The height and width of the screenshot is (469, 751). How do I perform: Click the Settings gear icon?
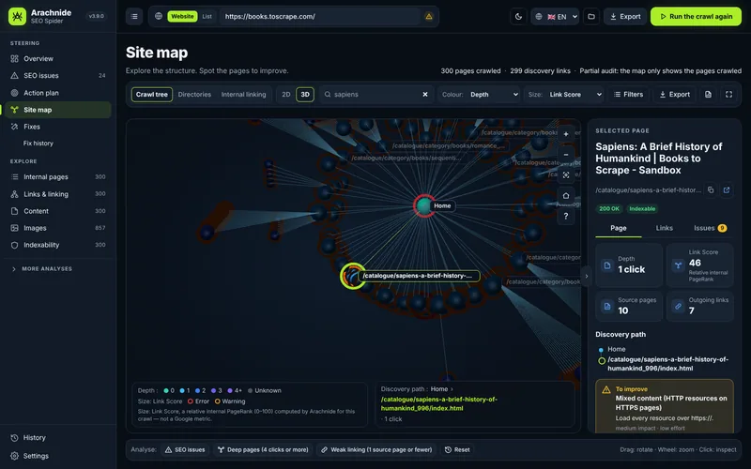pyautogui.click(x=14, y=456)
